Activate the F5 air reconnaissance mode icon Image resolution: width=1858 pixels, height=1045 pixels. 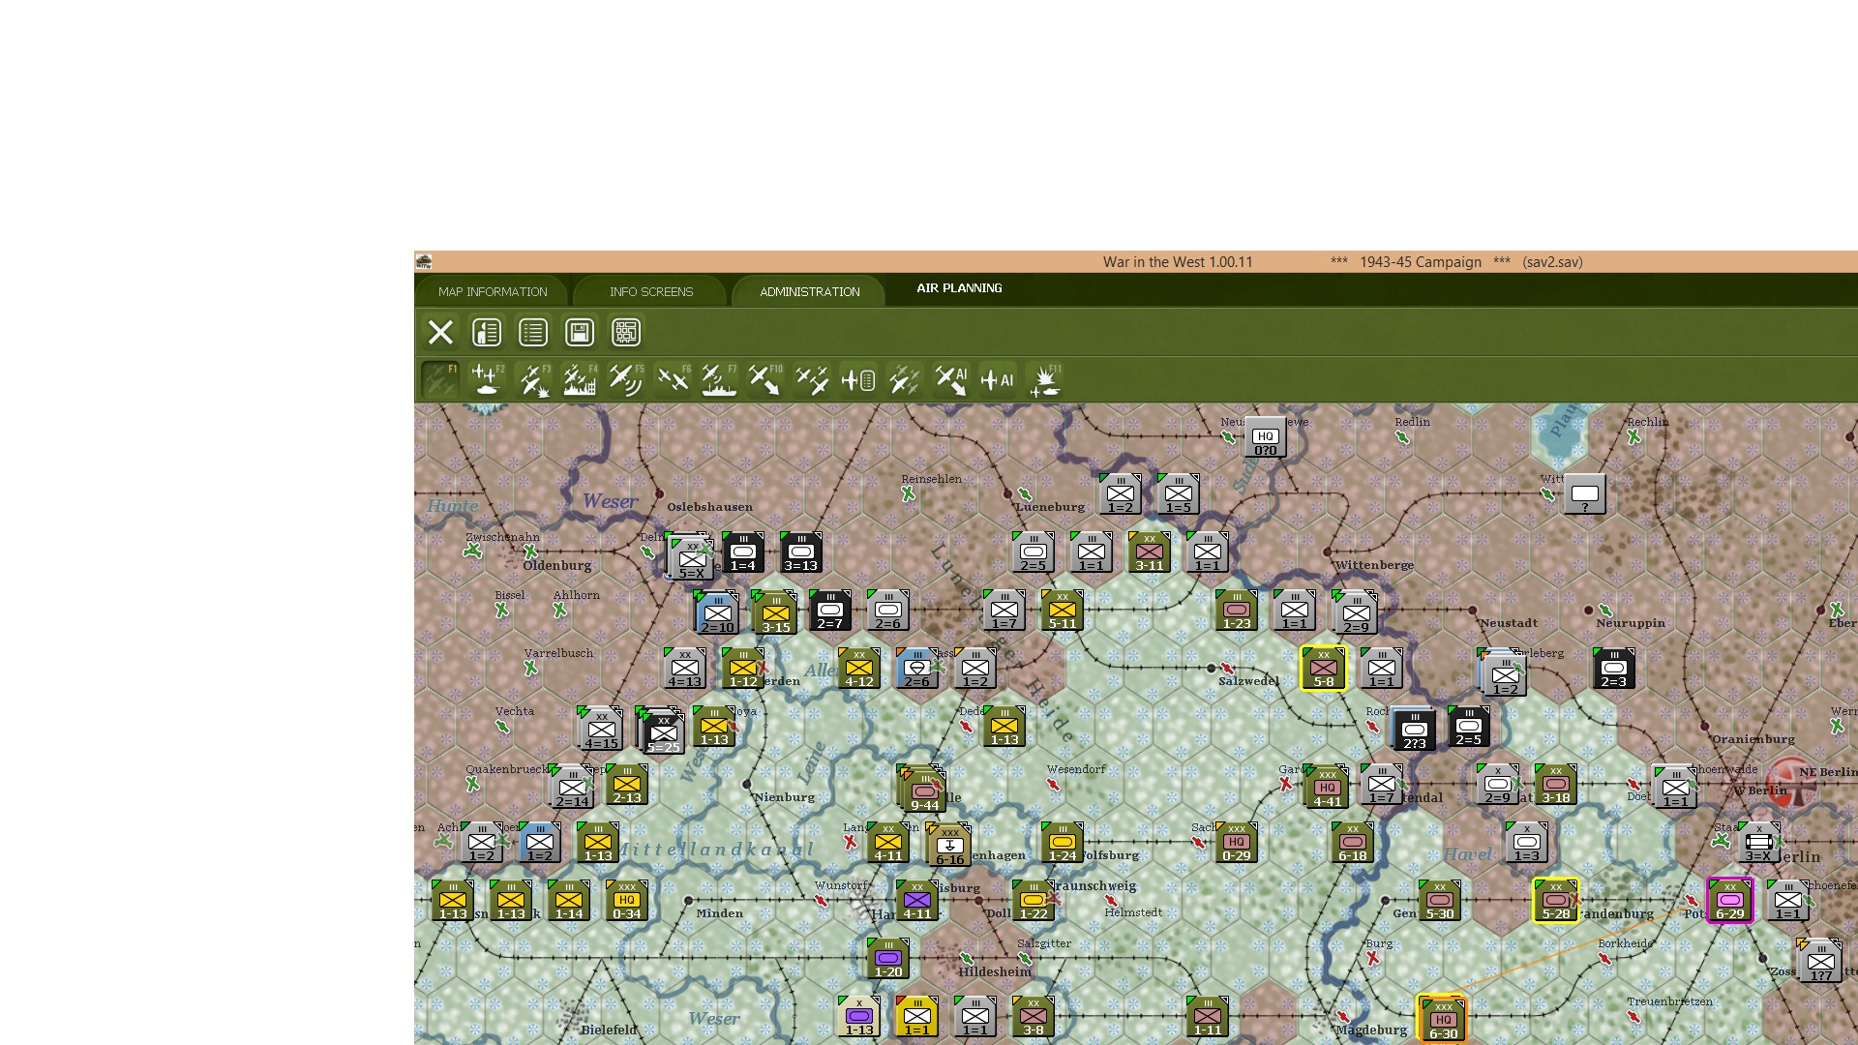point(626,380)
